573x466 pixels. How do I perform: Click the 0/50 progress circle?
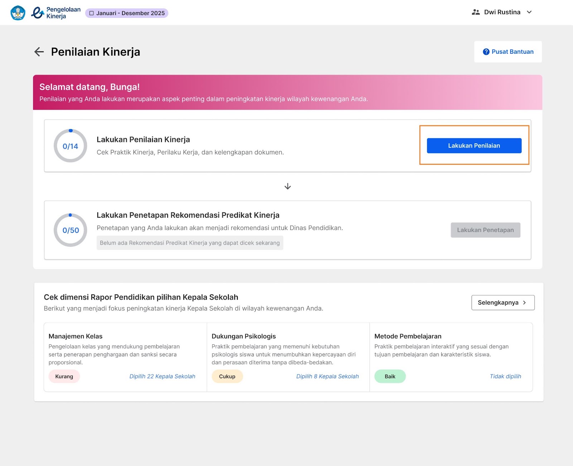point(70,230)
